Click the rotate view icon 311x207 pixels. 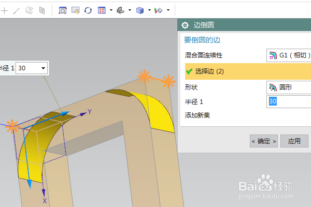pyautogui.click(x=88, y=10)
